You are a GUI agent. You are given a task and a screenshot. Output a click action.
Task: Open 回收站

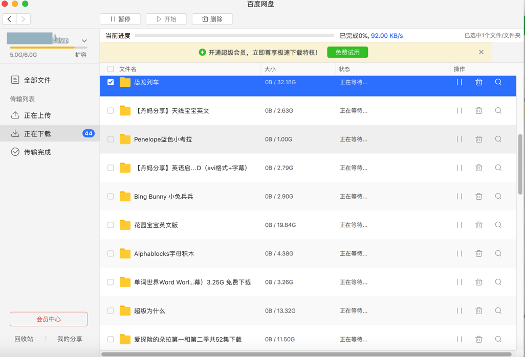click(24, 339)
